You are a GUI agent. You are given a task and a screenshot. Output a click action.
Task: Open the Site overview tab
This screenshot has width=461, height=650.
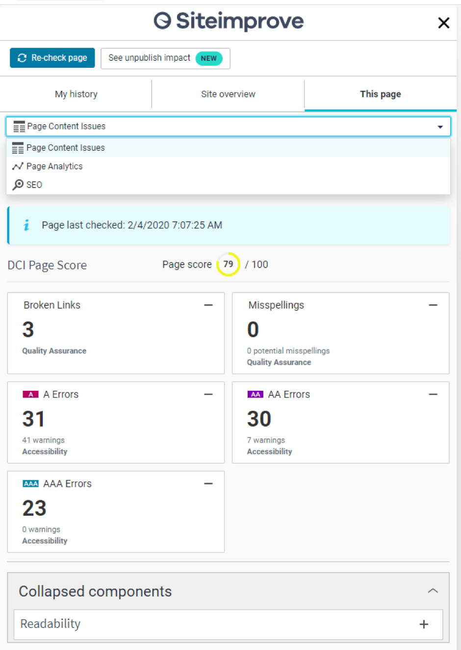tap(228, 94)
